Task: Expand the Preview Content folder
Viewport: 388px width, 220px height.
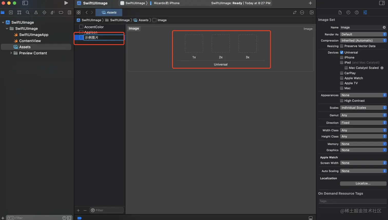Action: (x=11, y=53)
